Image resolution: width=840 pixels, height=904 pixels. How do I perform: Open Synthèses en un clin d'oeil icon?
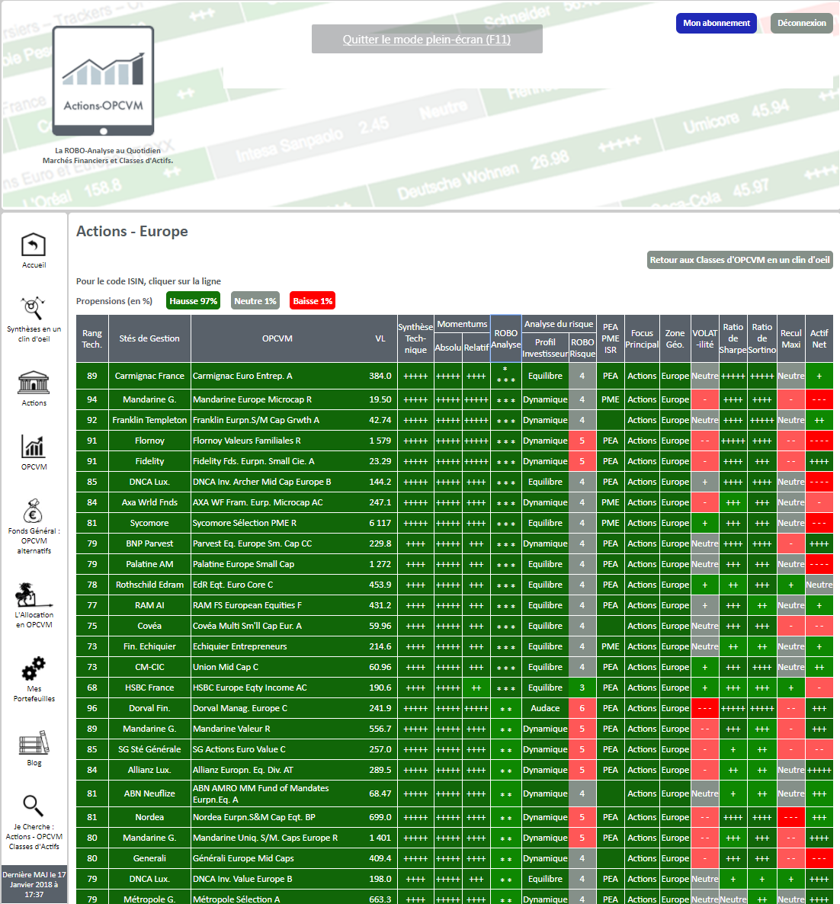(33, 309)
